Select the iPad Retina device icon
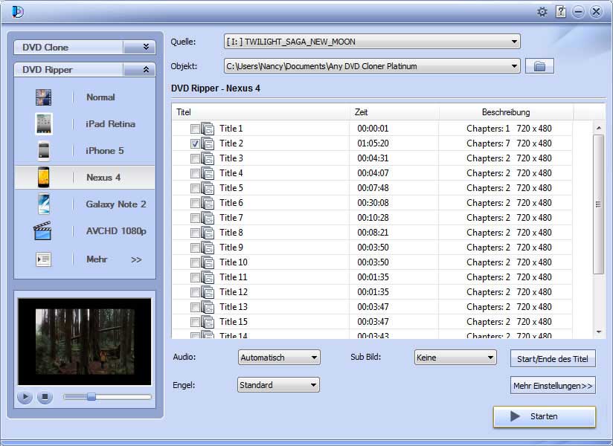Screen dimensions: 613x446 click(43, 124)
